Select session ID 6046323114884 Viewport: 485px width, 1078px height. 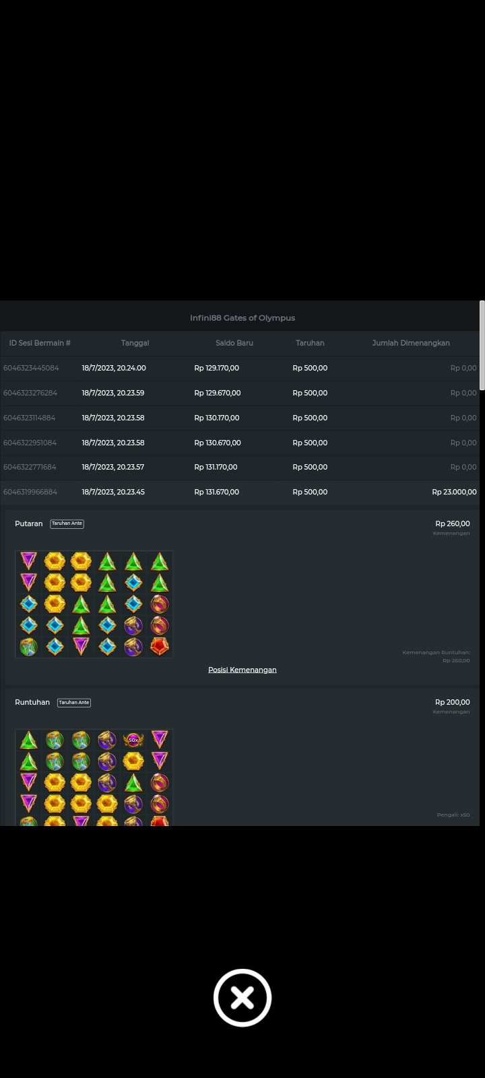tap(30, 418)
